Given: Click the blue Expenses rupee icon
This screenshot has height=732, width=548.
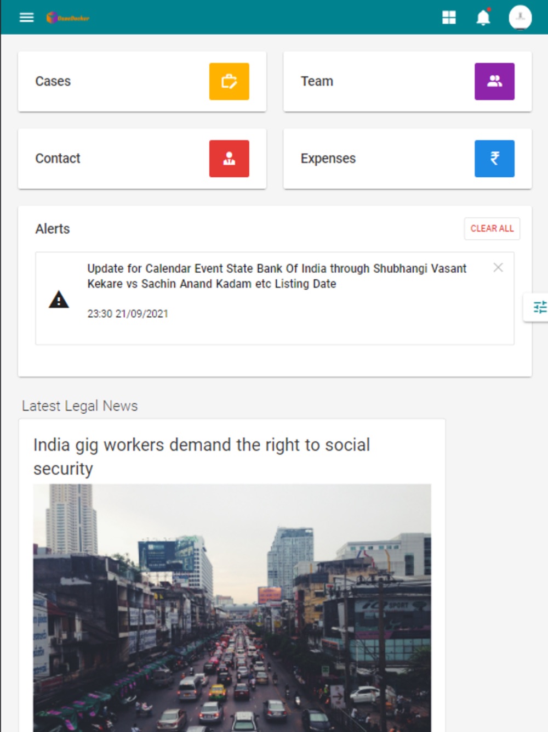Looking at the screenshot, I should (x=494, y=159).
